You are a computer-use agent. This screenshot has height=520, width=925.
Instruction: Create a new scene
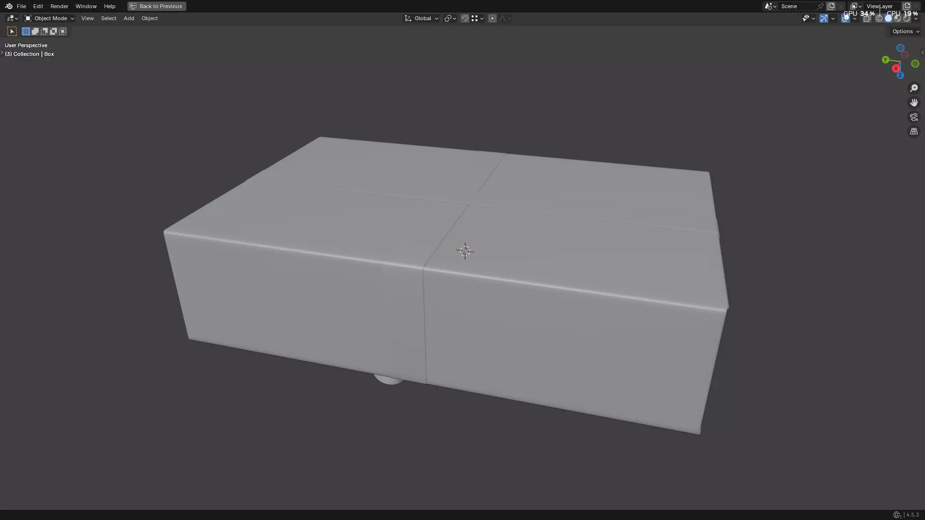click(831, 6)
